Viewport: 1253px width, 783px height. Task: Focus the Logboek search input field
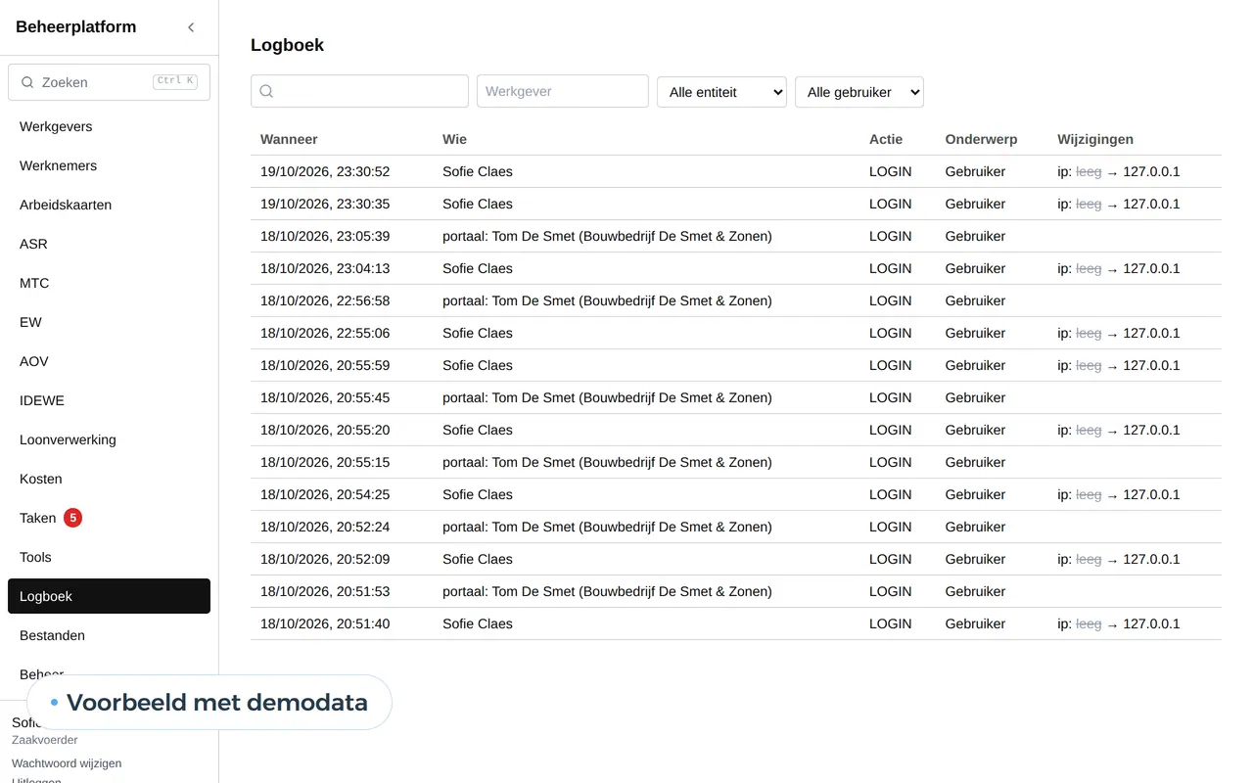359,91
